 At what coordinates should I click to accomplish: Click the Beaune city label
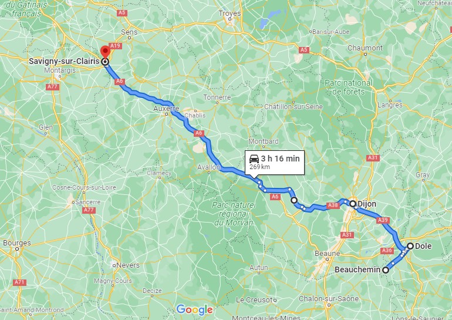327,254
